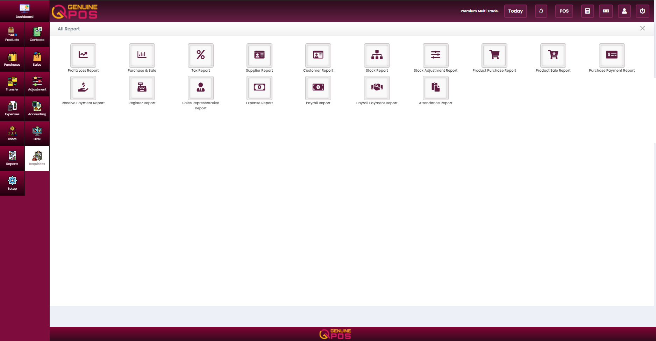Open the Profit/Loss Report
656x341 pixels.
(x=83, y=55)
